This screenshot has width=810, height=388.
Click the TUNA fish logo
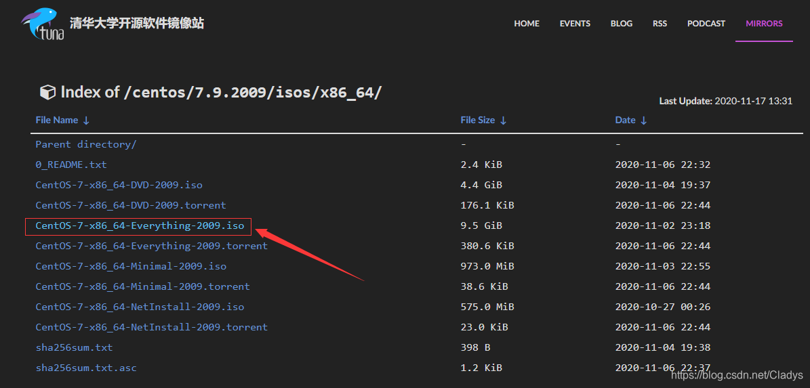tap(43, 24)
